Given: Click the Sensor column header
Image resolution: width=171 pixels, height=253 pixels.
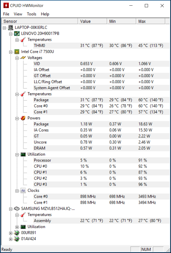Looking at the screenshot, I should pyautogui.click(x=40, y=21).
